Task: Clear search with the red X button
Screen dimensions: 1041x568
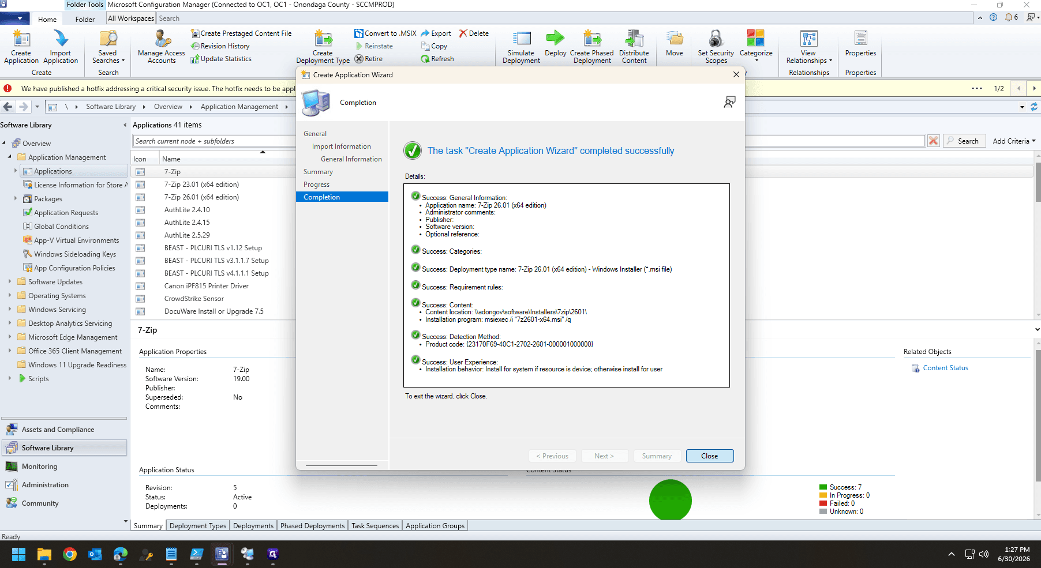Action: click(934, 141)
